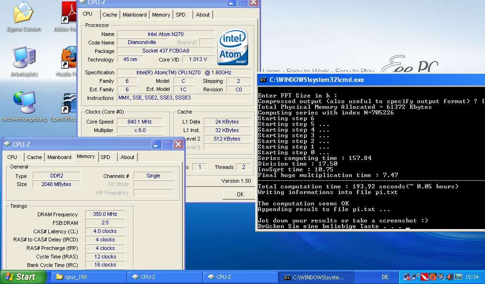Select Memory tab in front CPU-Z window

86,156
